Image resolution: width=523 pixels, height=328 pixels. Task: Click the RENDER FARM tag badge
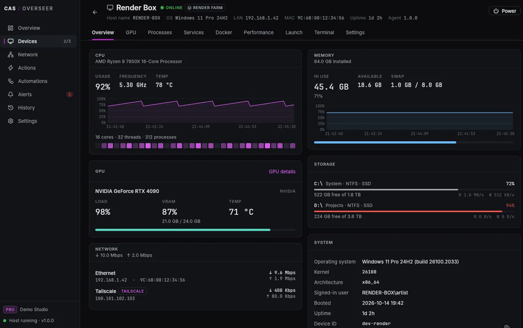pos(205,8)
